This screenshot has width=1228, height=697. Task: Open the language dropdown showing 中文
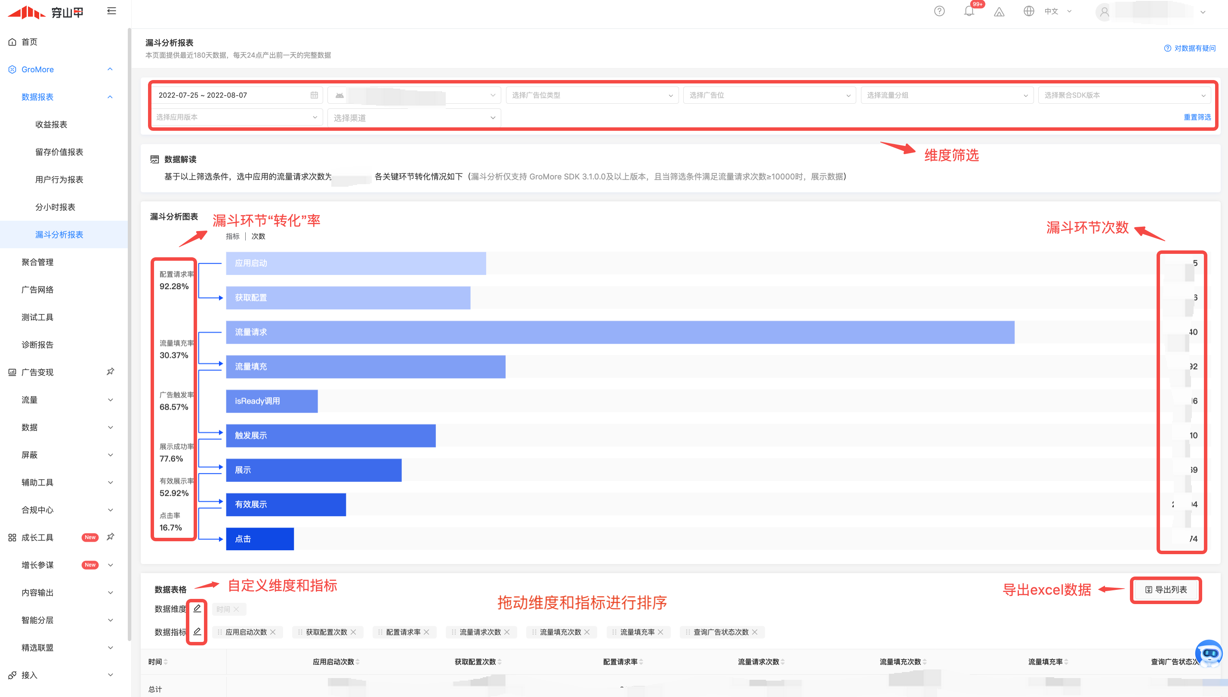[1058, 11]
